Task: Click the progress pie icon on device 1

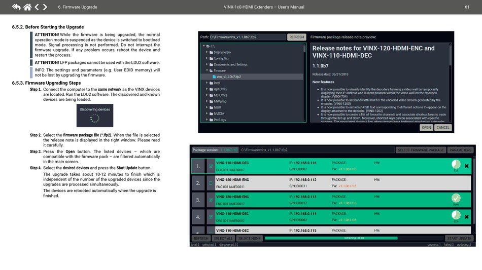Action: 456,164
